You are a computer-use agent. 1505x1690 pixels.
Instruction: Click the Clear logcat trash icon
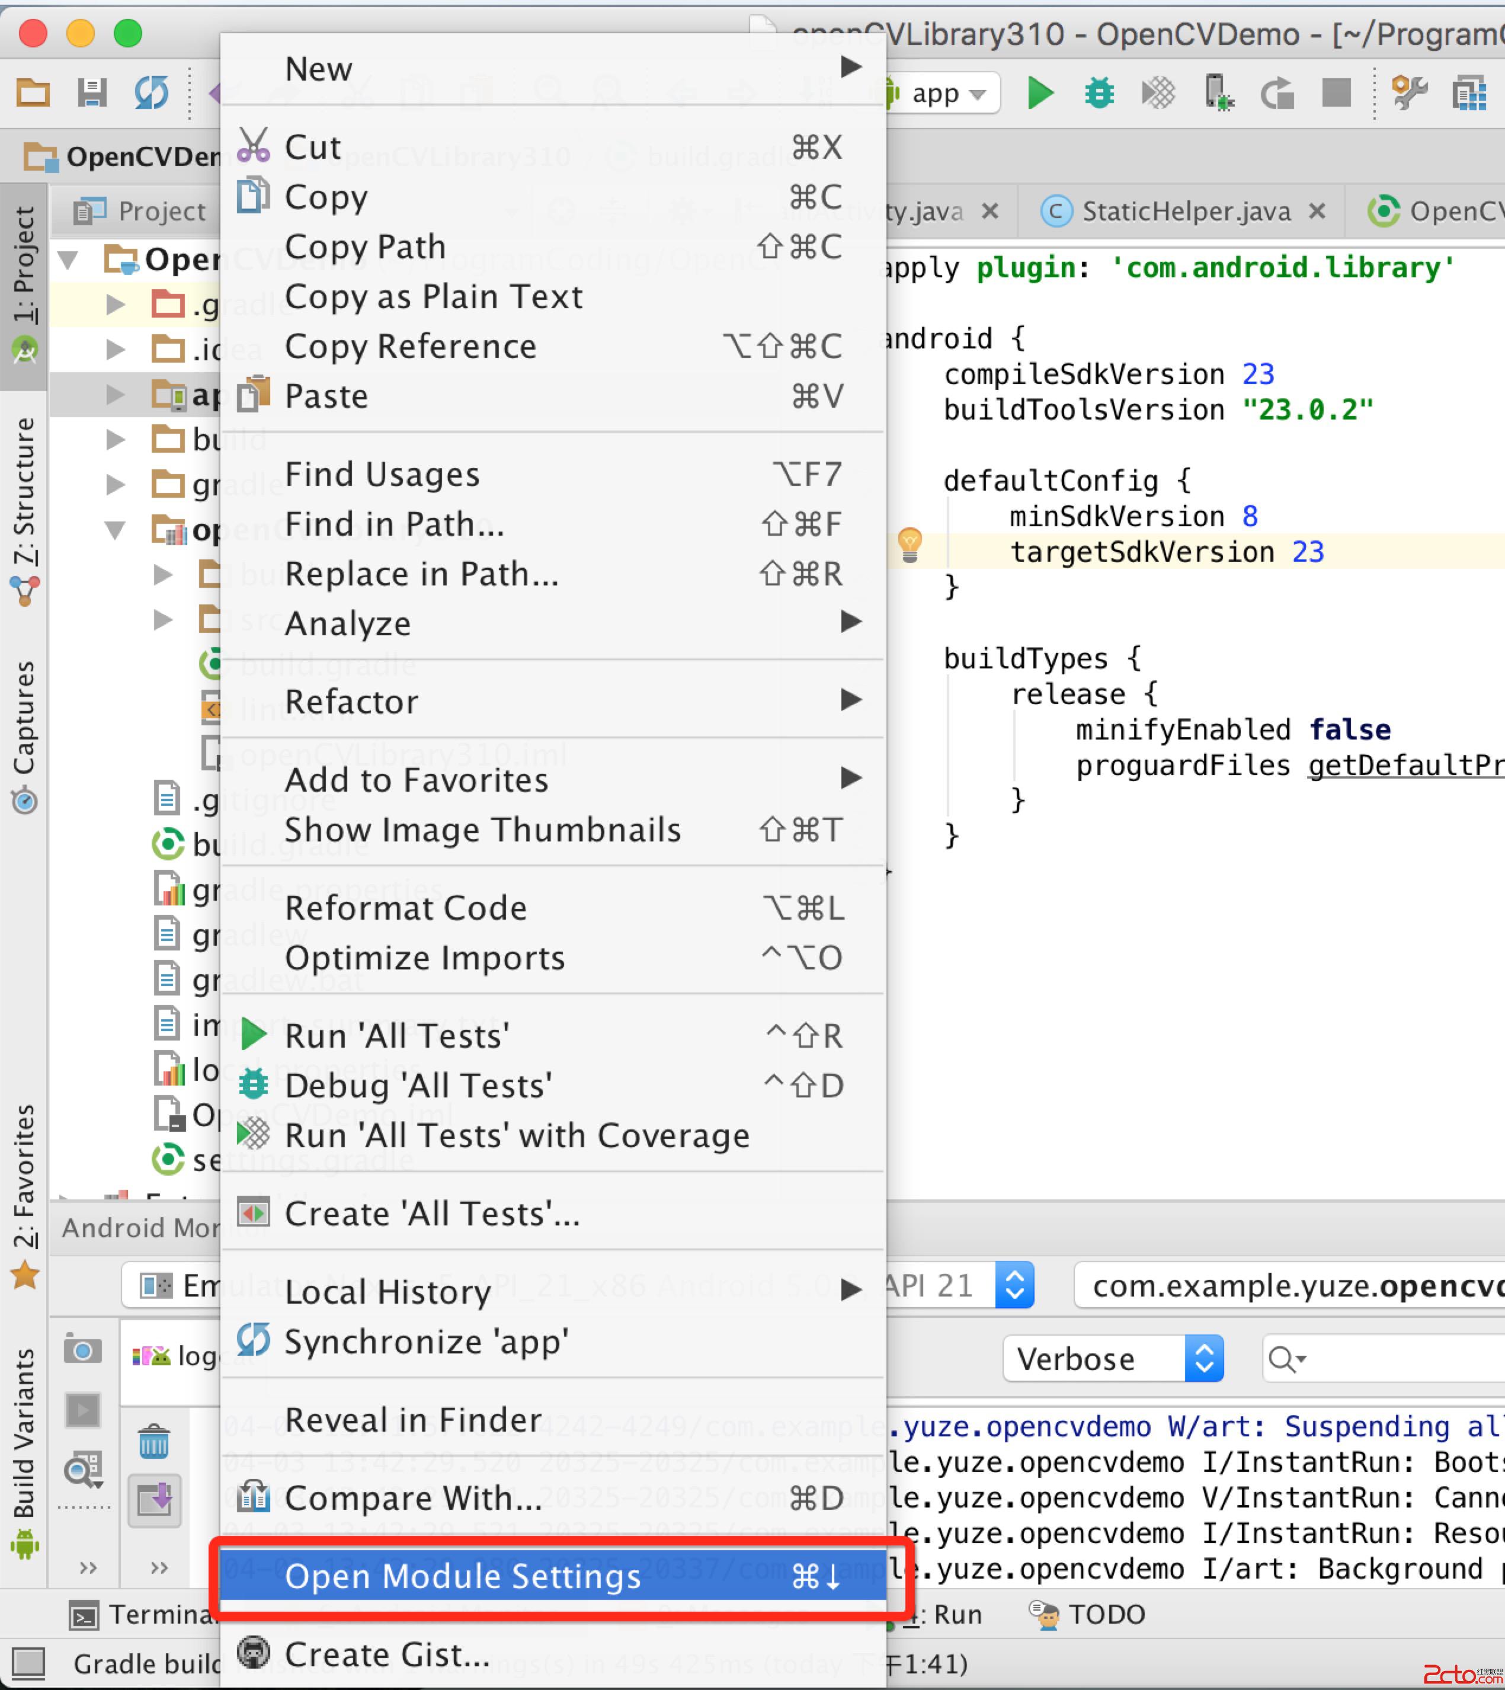154,1442
